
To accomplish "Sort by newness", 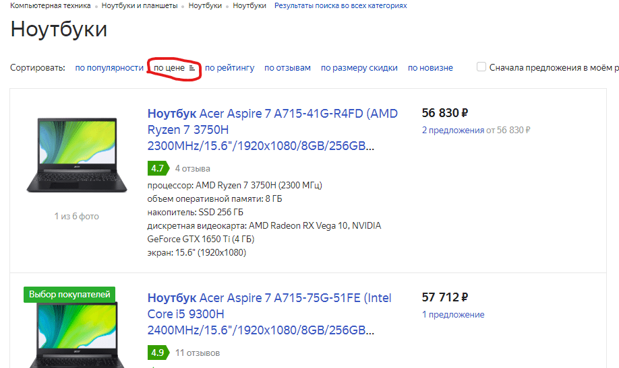I will 430,68.
